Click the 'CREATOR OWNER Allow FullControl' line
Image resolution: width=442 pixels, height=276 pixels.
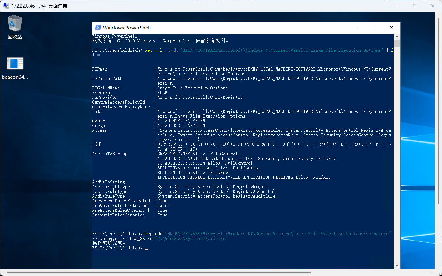[x=197, y=154]
